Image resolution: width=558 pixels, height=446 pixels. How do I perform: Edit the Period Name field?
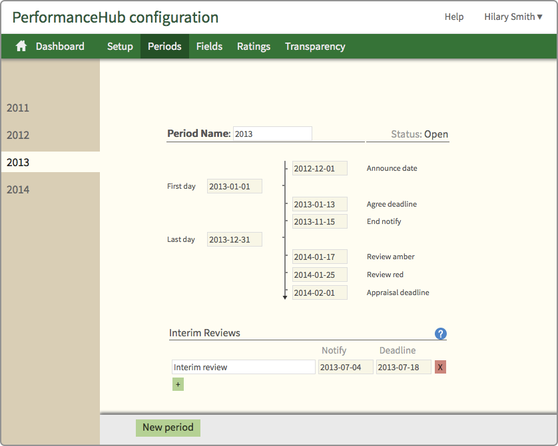(x=272, y=134)
